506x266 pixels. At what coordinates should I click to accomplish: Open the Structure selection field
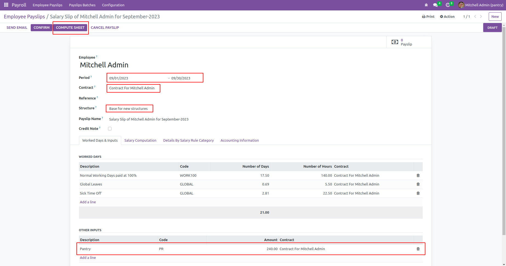coord(129,109)
